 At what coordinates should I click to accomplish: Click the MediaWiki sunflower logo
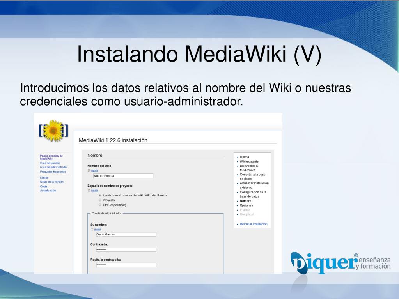(53, 131)
